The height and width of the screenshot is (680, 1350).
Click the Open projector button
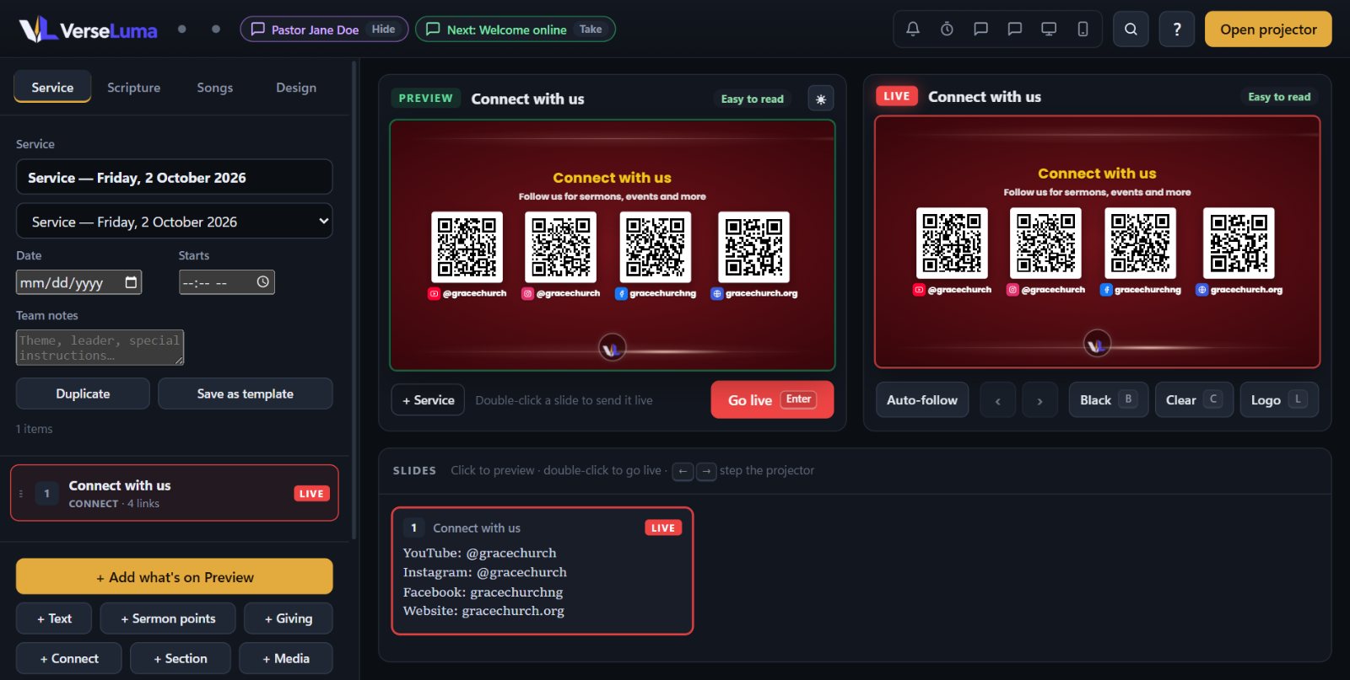click(x=1268, y=29)
